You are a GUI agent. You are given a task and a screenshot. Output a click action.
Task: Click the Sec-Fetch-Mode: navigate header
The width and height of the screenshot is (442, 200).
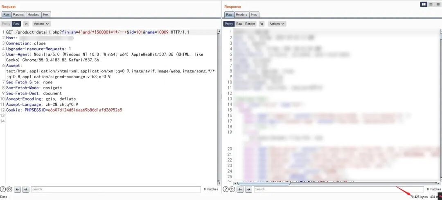point(34,88)
